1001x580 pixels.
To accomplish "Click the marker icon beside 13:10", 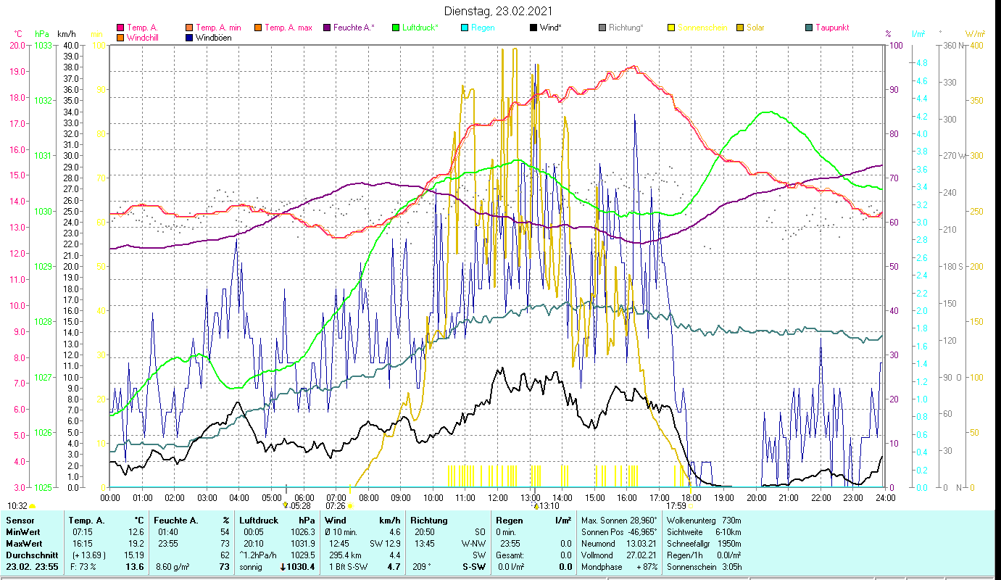I will [x=535, y=505].
